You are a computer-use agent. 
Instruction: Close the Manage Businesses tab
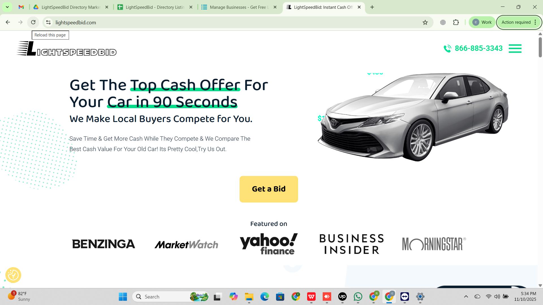tap(275, 7)
